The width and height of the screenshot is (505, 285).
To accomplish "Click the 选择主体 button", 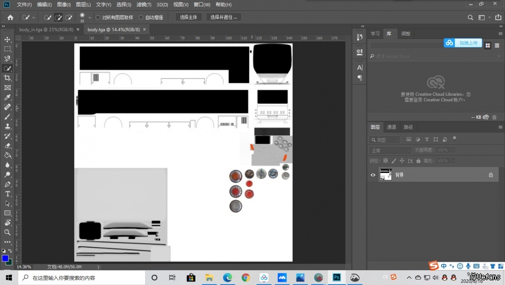I will tap(188, 17).
